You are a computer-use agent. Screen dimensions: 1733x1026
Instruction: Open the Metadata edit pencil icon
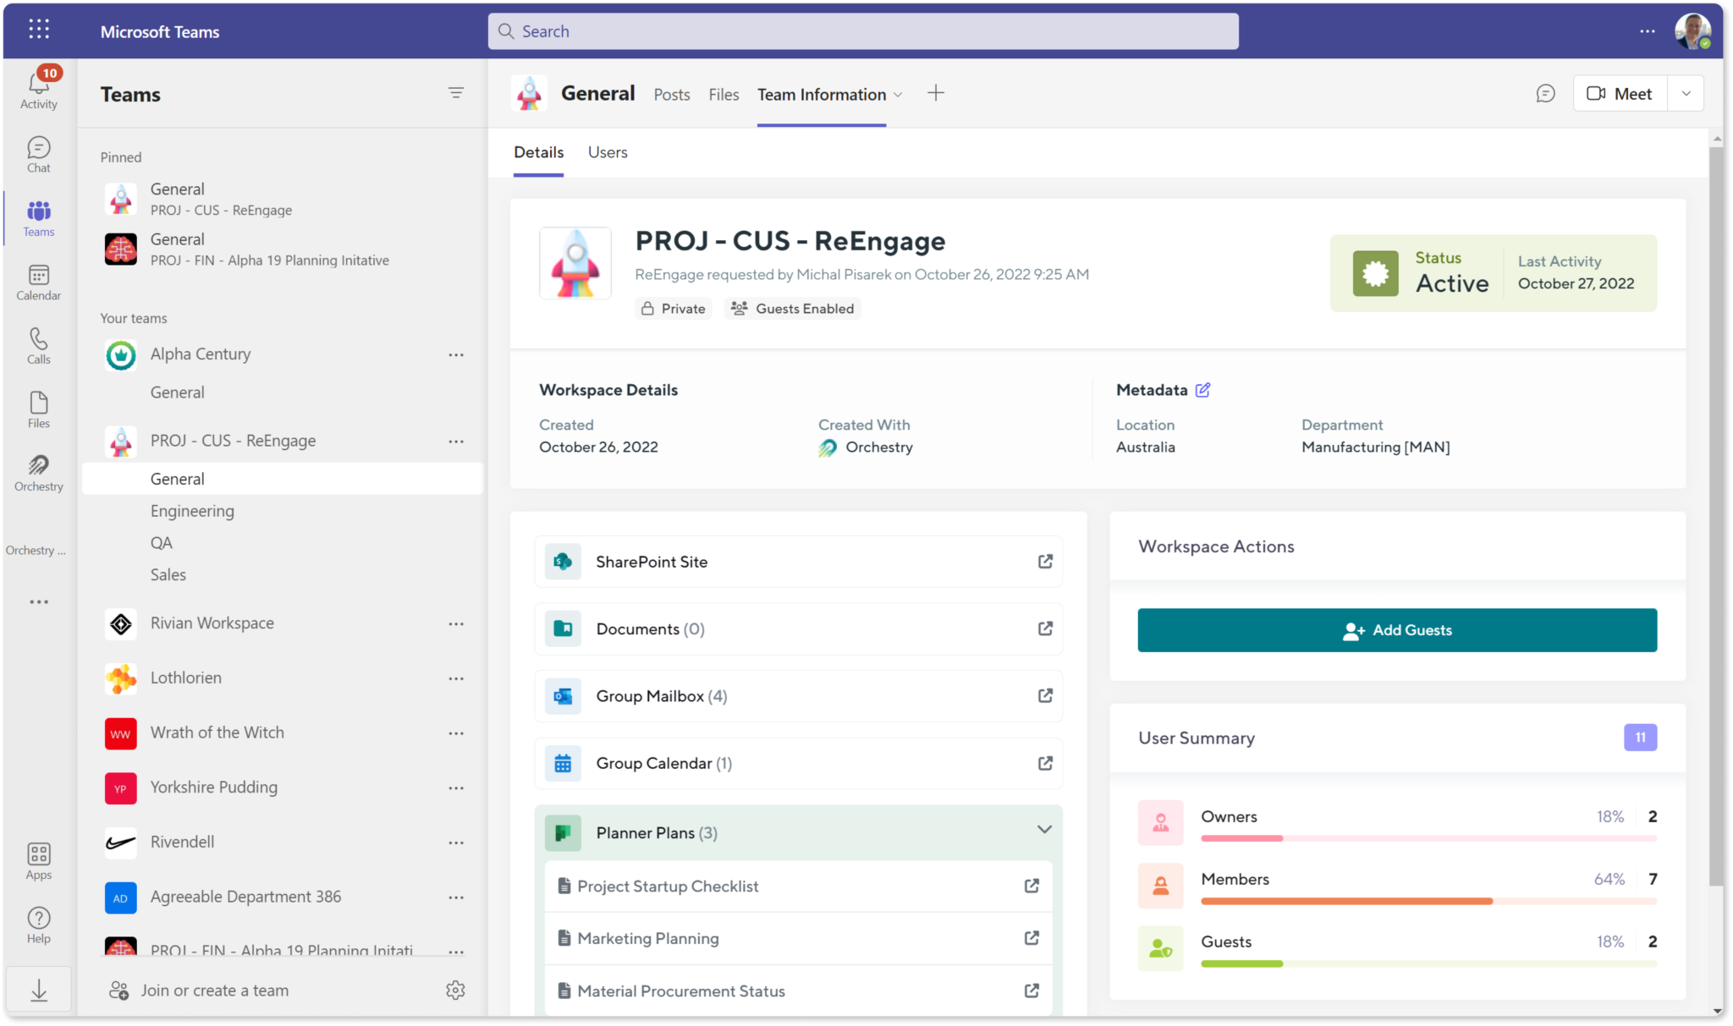pyautogui.click(x=1203, y=390)
